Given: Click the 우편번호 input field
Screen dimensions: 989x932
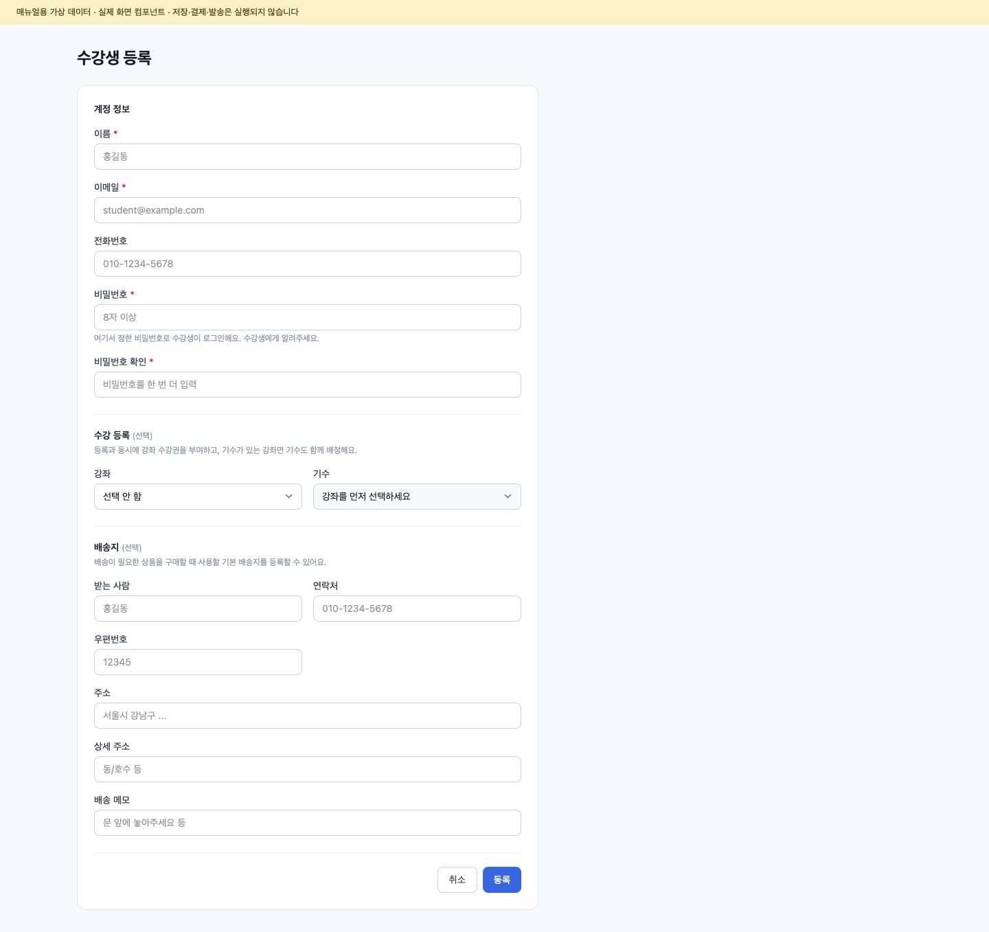Looking at the screenshot, I should tap(198, 662).
